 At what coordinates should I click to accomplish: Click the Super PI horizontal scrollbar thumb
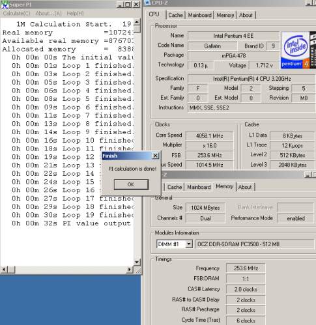(11, 270)
